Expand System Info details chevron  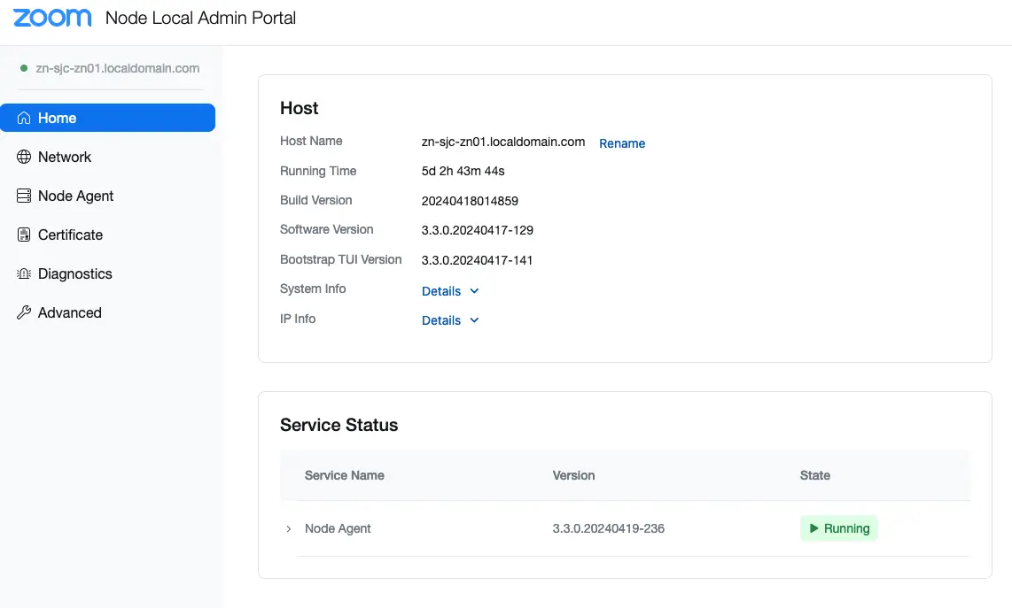coord(474,291)
